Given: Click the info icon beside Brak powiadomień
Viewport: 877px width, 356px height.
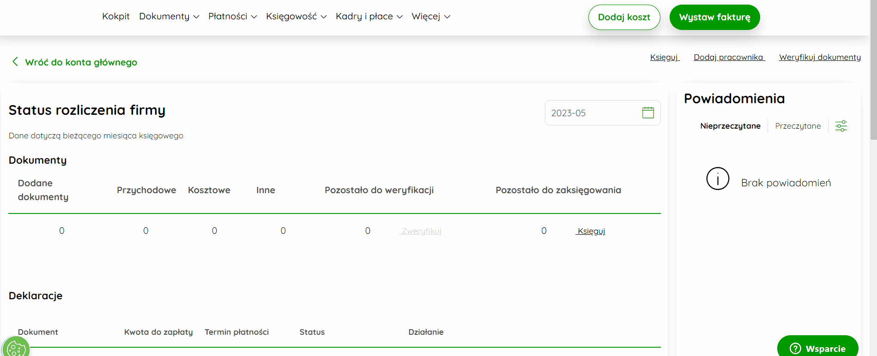Looking at the screenshot, I should tap(718, 178).
